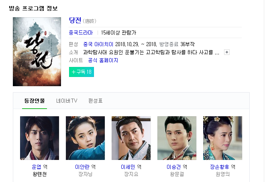Open the 운엽 character name link
Screen dimensions: 265x182
pyautogui.click(x=37, y=167)
